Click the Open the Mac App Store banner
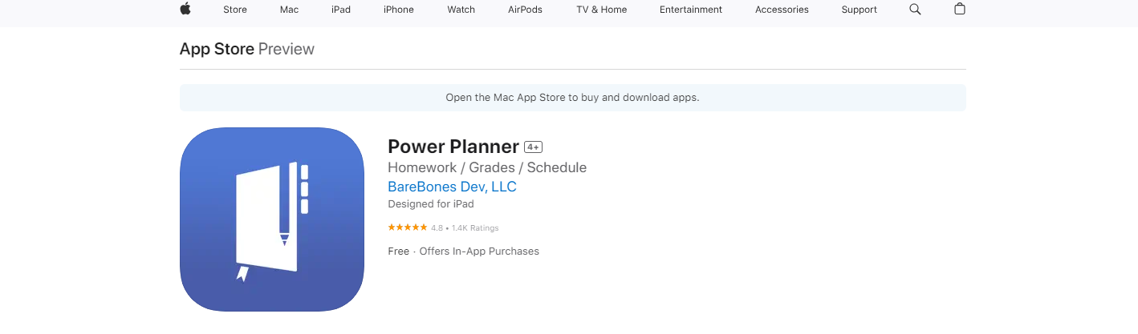Viewport: 1138px width, 334px height. pyautogui.click(x=572, y=98)
